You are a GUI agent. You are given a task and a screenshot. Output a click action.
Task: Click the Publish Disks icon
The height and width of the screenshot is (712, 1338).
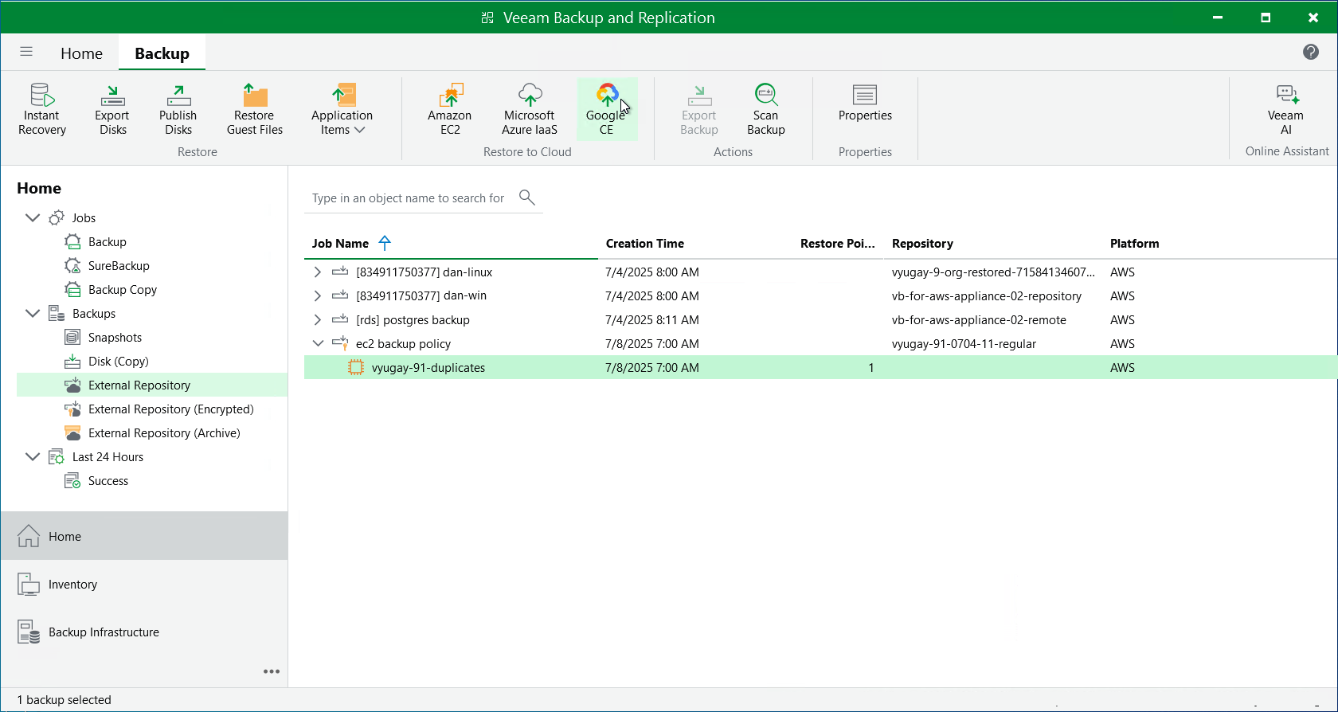(178, 109)
